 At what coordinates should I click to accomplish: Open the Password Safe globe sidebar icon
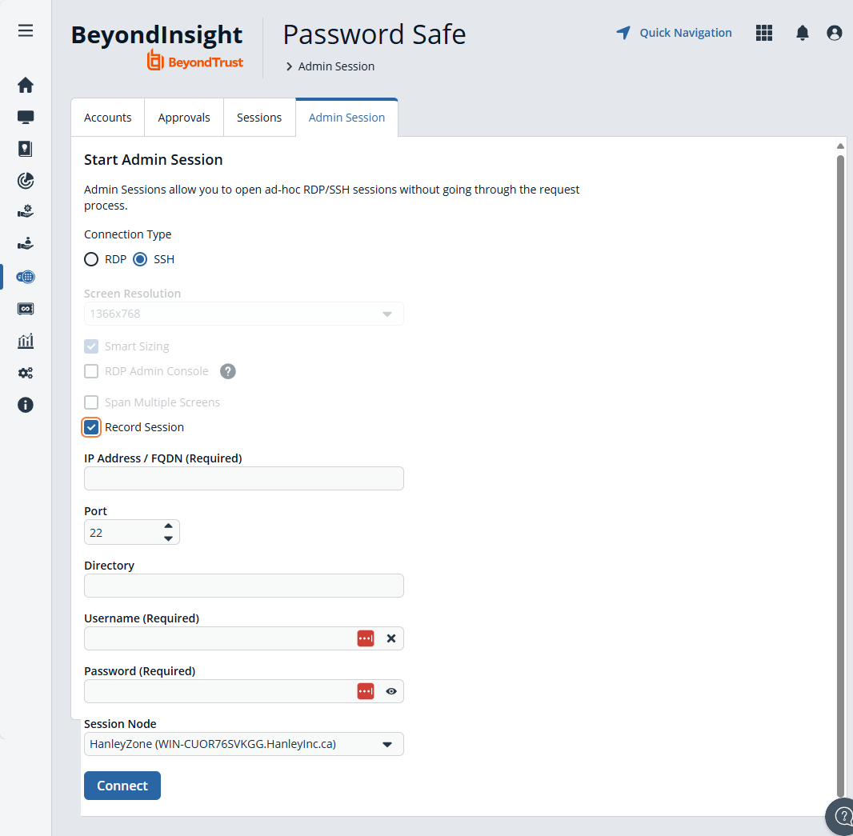coord(26,277)
